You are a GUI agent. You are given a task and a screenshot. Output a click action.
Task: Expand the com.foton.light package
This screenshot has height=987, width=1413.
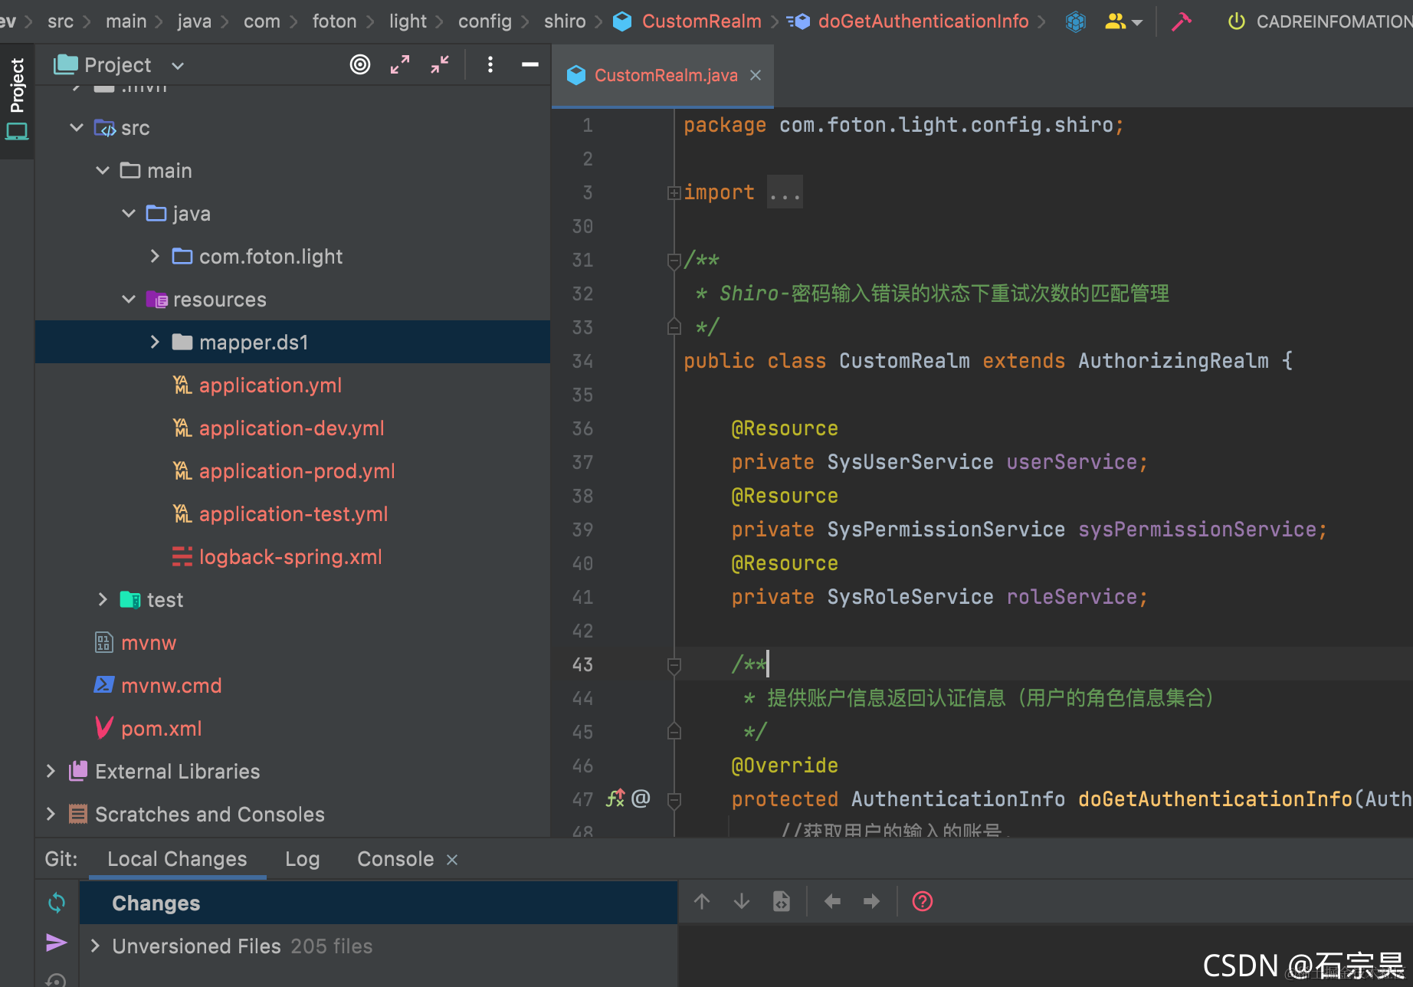click(155, 256)
